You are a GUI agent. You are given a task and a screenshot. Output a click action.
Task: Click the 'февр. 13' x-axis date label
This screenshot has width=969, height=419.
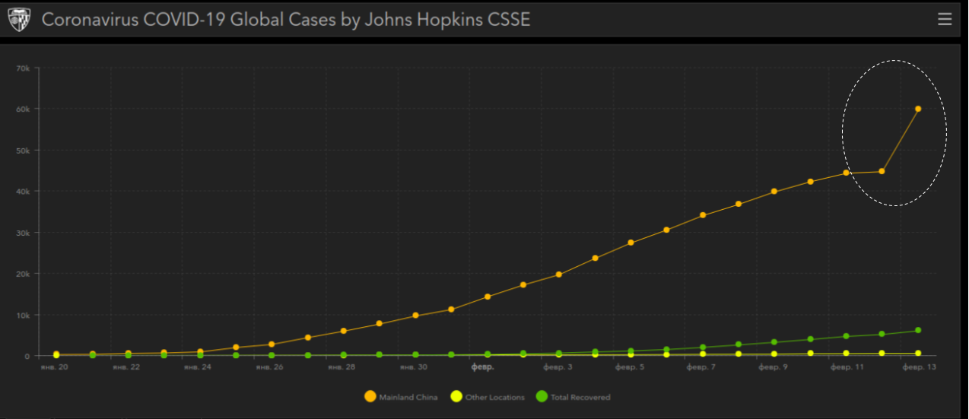coord(919,367)
